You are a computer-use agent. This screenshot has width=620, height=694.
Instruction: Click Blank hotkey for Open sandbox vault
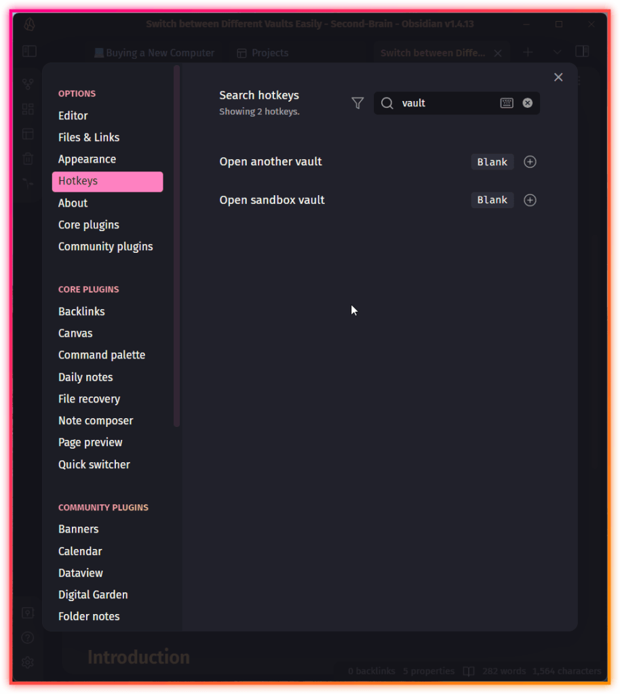[492, 200]
